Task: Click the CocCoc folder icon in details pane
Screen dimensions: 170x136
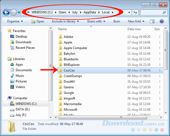Action: (x=12, y=127)
